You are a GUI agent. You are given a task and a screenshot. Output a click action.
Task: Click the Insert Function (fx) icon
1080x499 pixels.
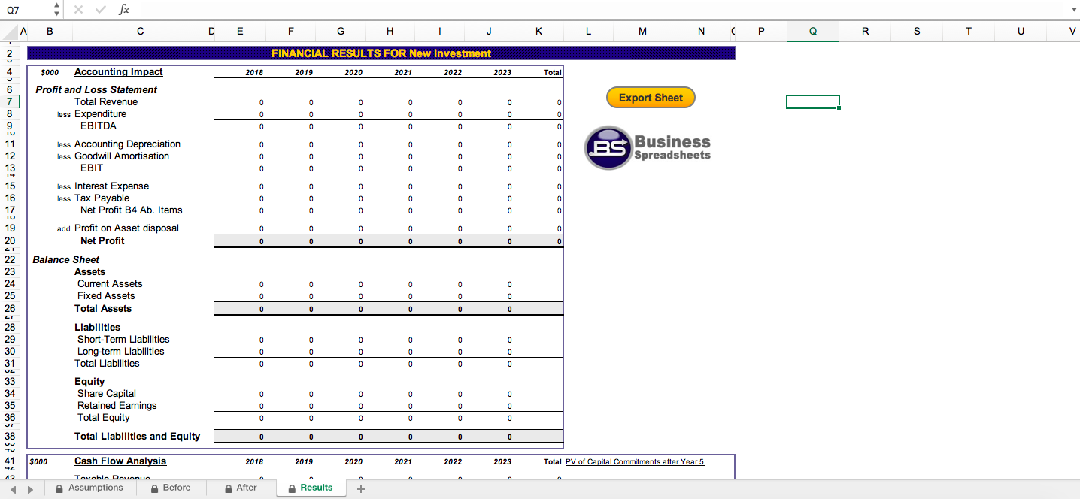point(124,10)
